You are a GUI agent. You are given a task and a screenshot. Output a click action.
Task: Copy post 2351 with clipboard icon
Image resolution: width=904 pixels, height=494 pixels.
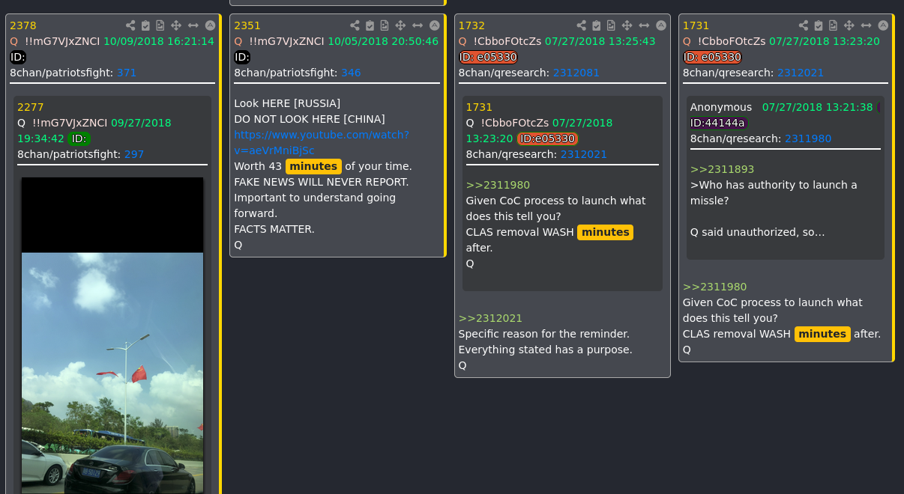[370, 25]
